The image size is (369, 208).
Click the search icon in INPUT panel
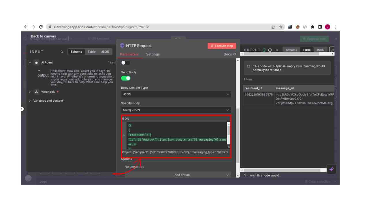tap(62, 52)
